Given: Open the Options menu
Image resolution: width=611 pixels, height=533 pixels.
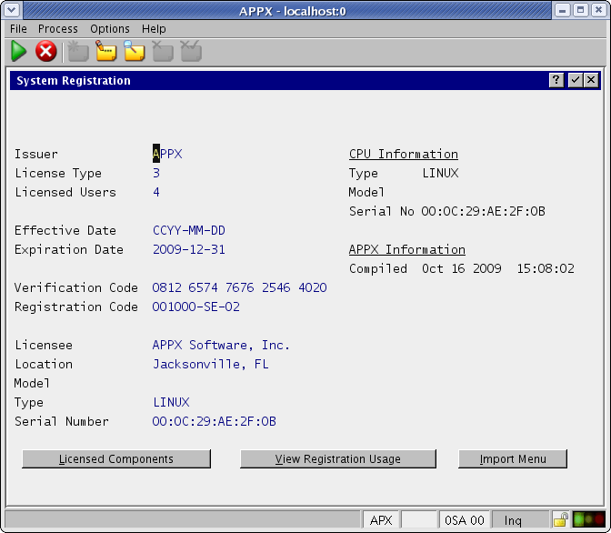Looking at the screenshot, I should [x=110, y=29].
